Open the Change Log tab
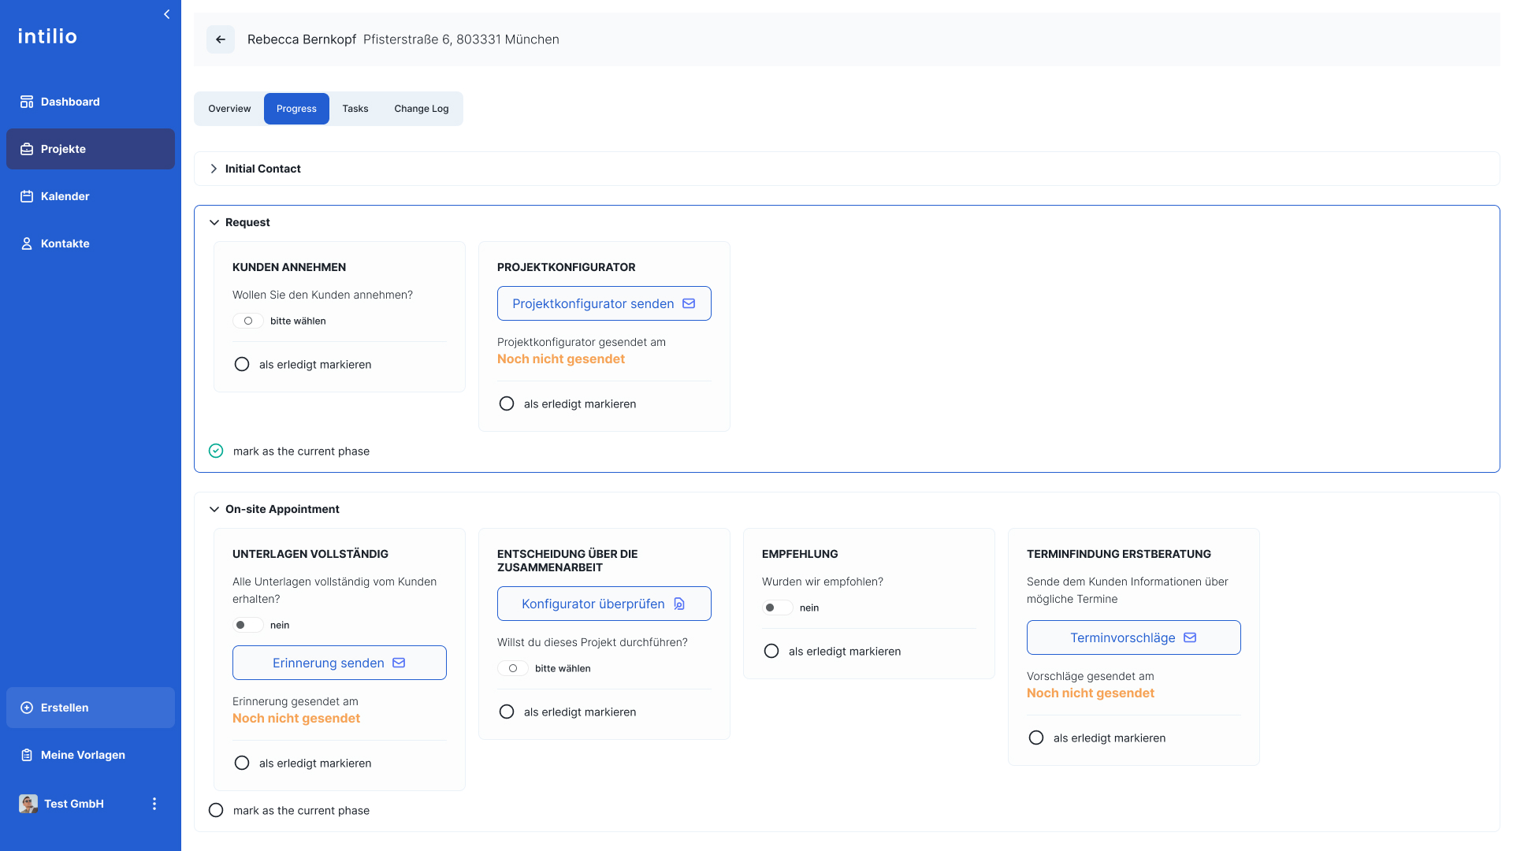The image size is (1513, 851). pos(421,109)
